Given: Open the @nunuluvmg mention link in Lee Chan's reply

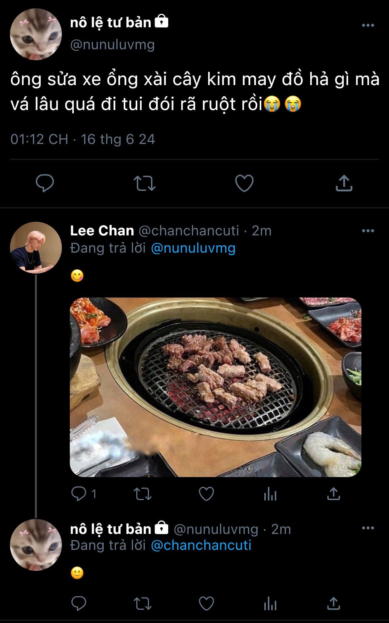Looking at the screenshot, I should point(193,248).
